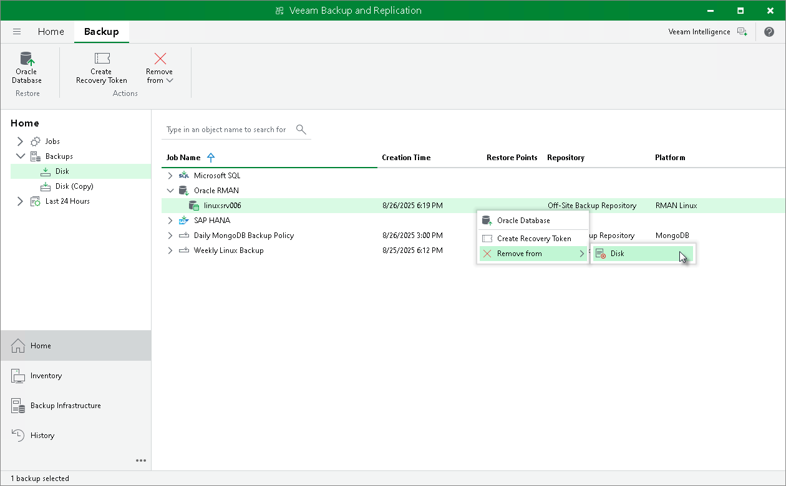Click the object name search field
This screenshot has height=486, width=786.
(x=226, y=130)
